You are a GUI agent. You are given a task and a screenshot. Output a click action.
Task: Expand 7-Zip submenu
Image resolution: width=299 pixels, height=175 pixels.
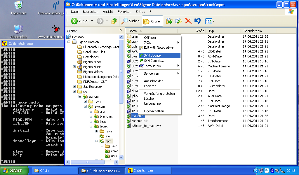pyautogui.click(x=159, y=43)
